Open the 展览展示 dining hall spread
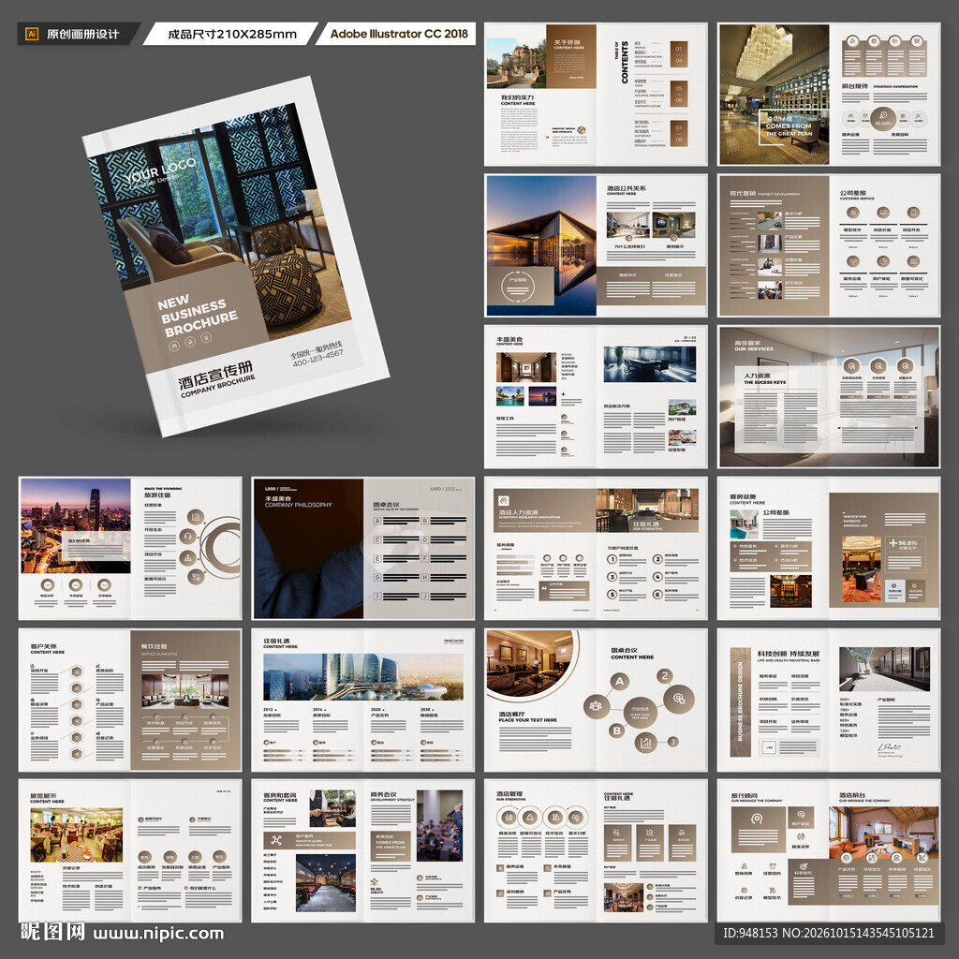959x959 pixels. [130, 850]
